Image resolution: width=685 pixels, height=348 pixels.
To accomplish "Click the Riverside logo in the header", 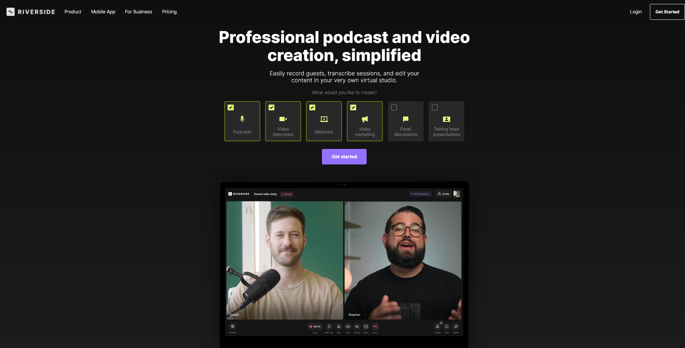I will 31,12.
